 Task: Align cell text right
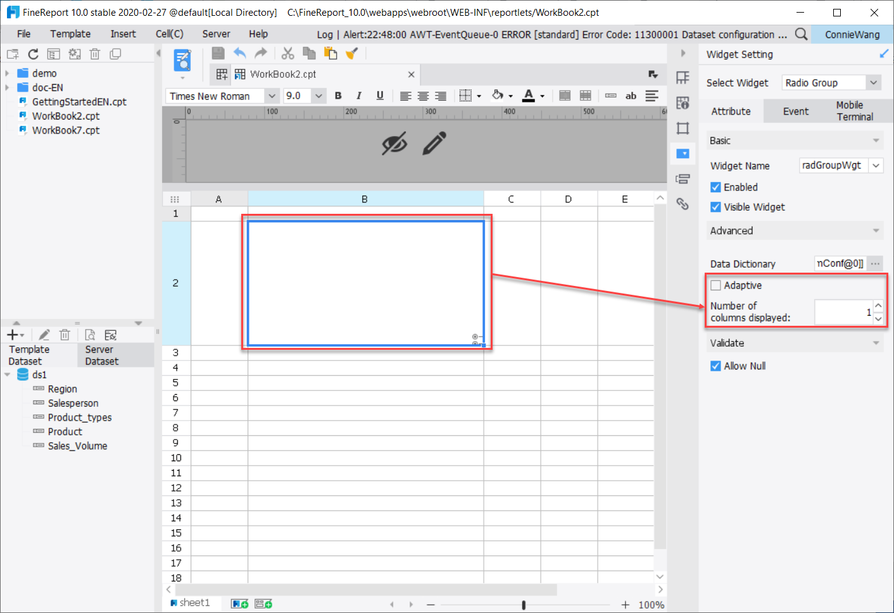[x=441, y=96]
